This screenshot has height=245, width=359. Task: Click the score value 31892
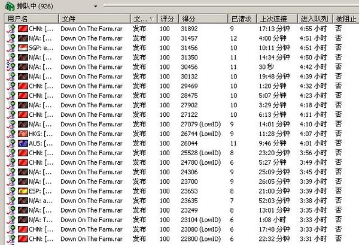[x=189, y=29]
